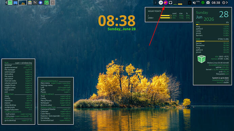
Task: Open the blue web browser icon
Action: 40,2
